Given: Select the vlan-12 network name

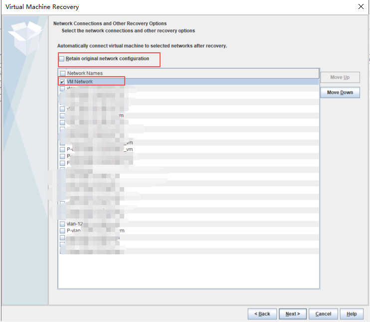Looking at the screenshot, I should pyautogui.click(x=74, y=224).
